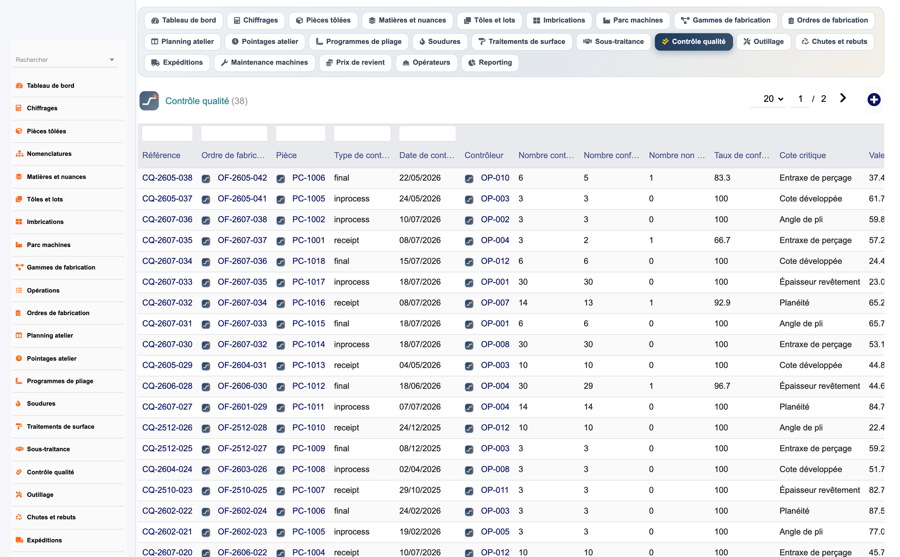The width and height of the screenshot is (900, 557).
Task: Click Soudures sidebar flame icon
Action: [x=19, y=403]
